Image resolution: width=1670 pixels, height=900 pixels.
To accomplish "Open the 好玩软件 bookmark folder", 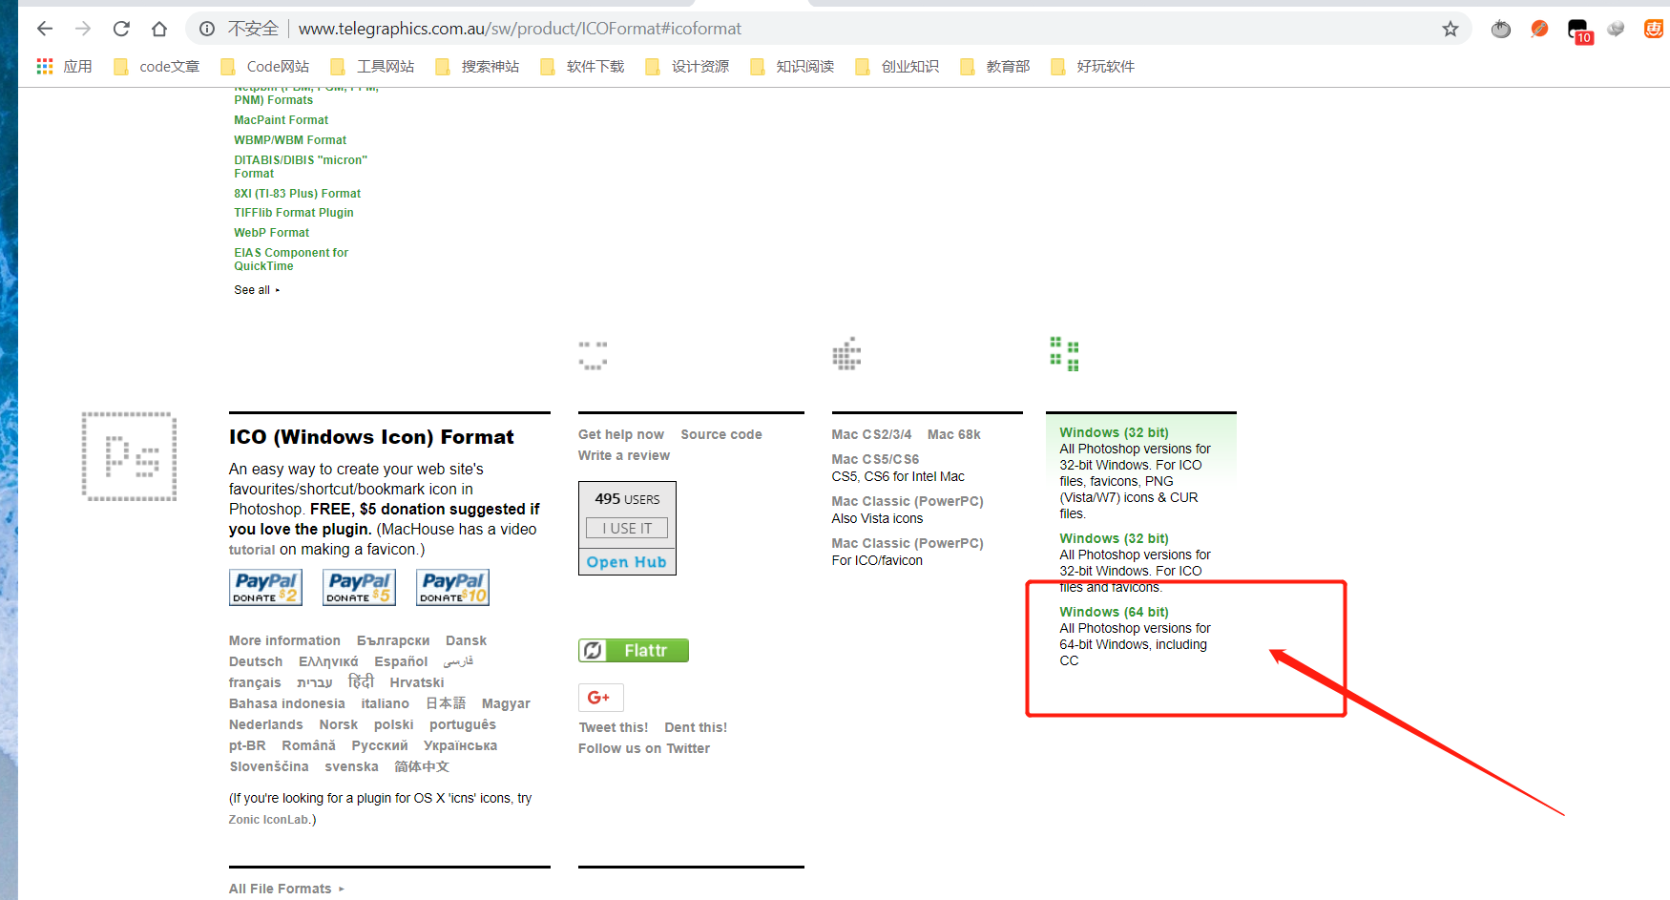I will pos(1093,66).
